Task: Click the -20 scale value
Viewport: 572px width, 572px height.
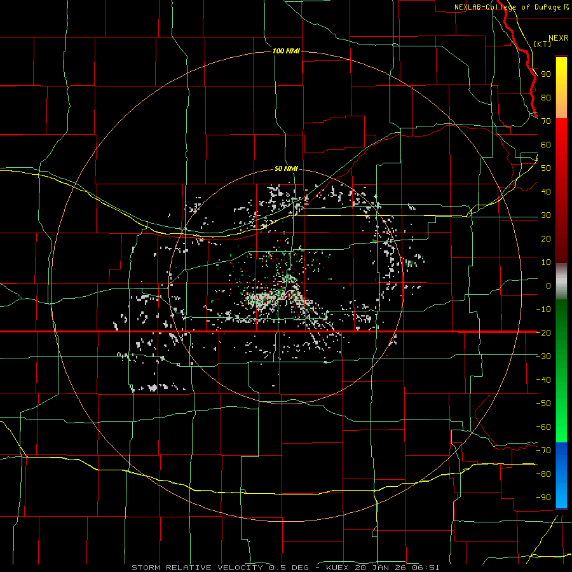Action: tap(543, 333)
